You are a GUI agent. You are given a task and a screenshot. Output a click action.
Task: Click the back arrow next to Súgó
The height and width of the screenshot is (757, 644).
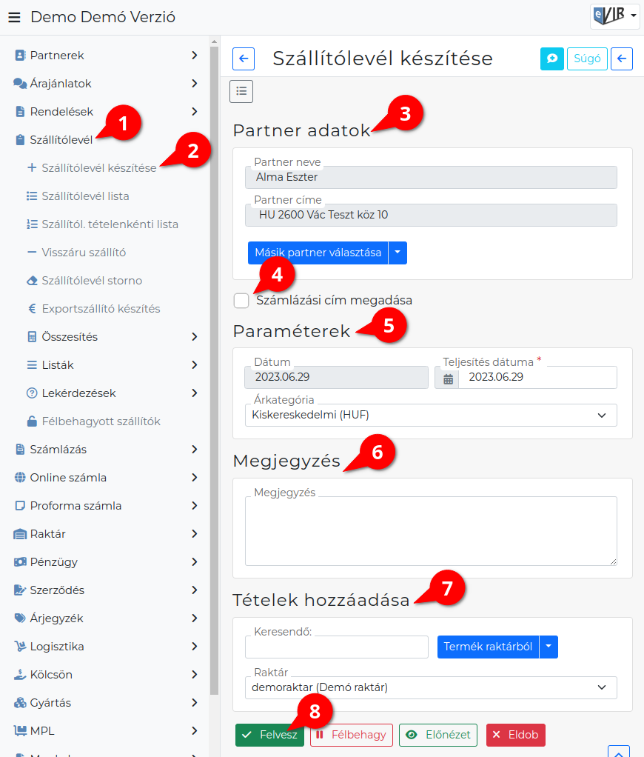pyautogui.click(x=622, y=59)
